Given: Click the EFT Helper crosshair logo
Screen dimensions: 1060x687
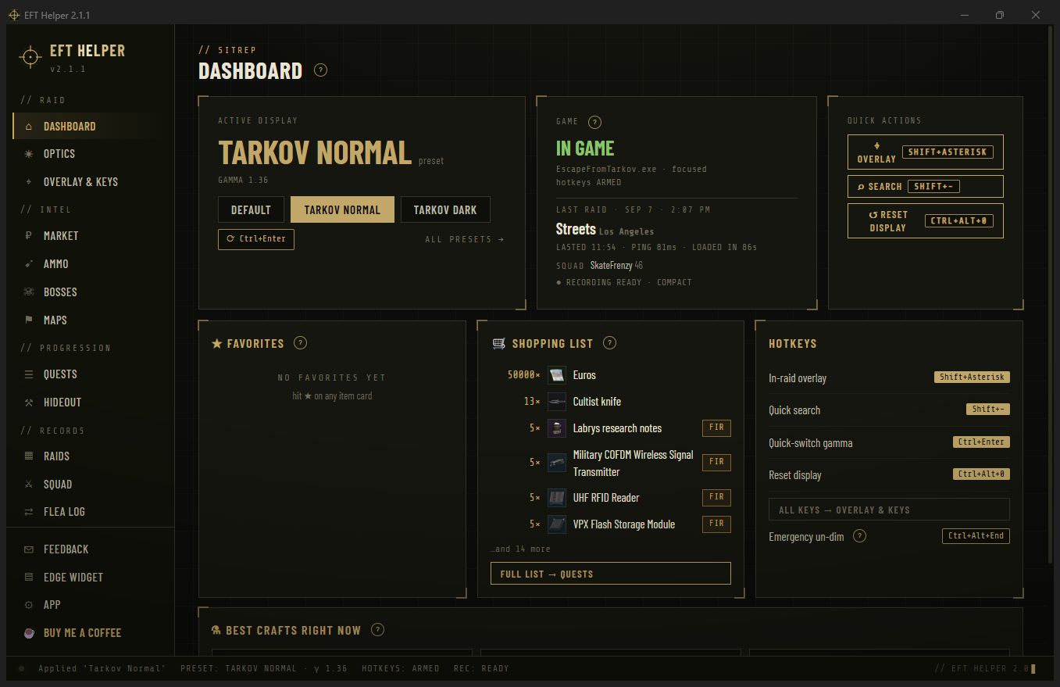Looking at the screenshot, I should 30,57.
